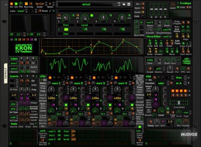Click the Grid section label
The height and width of the screenshot is (147, 201).
click(x=148, y=77)
